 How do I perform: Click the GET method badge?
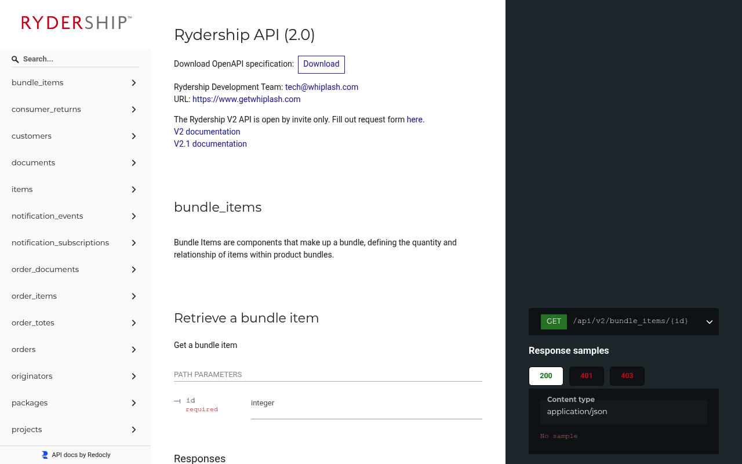554,321
